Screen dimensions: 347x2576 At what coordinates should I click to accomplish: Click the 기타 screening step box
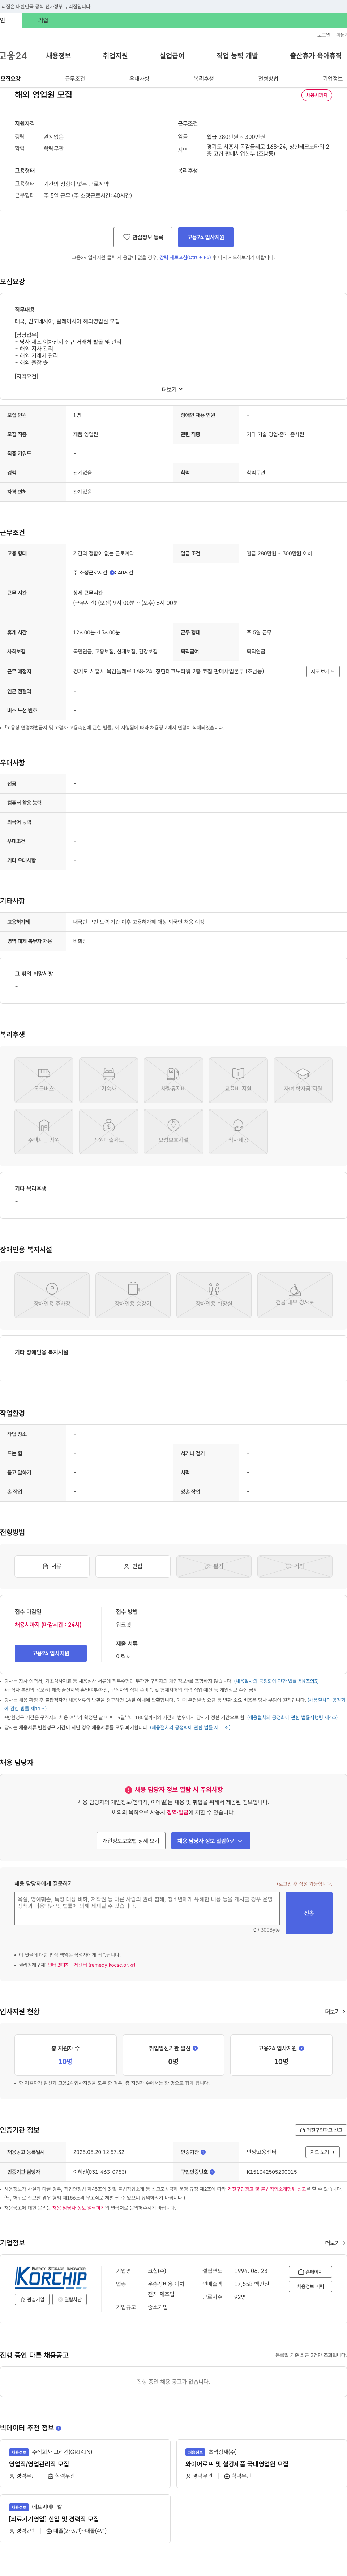click(x=295, y=1566)
